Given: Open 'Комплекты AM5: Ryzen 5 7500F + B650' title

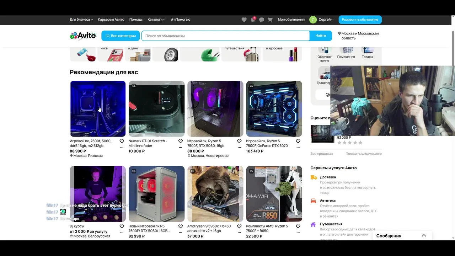Looking at the screenshot, I should 267,228.
